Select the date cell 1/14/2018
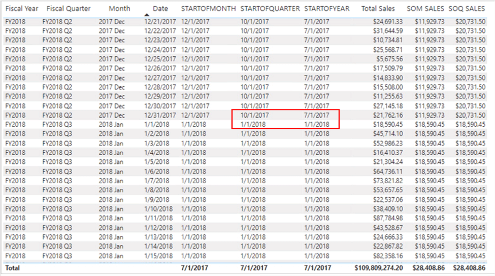Screen dimensions: 495x276 (158, 246)
